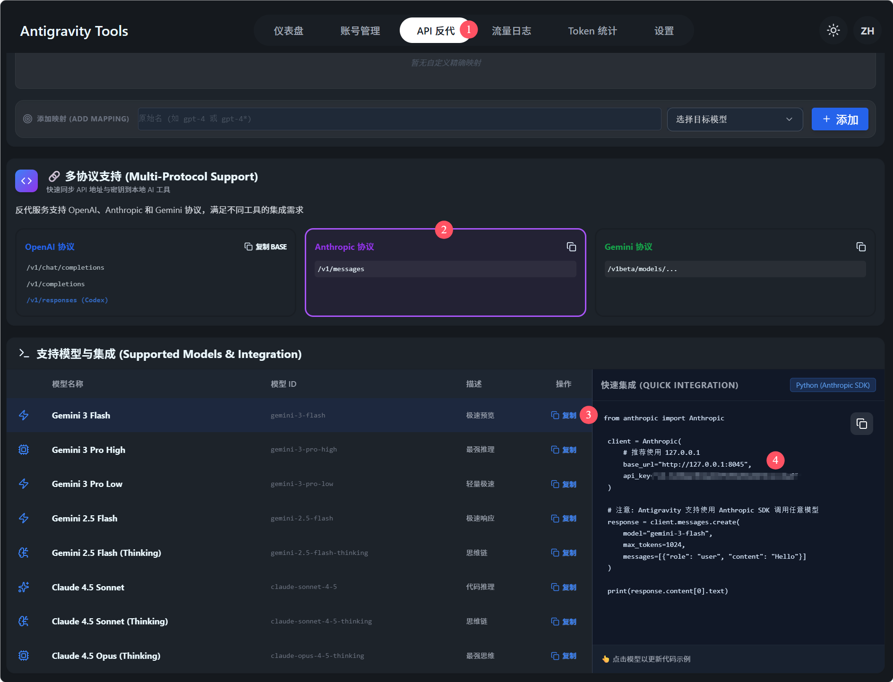Open the 流量日志 tab

pyautogui.click(x=511, y=31)
